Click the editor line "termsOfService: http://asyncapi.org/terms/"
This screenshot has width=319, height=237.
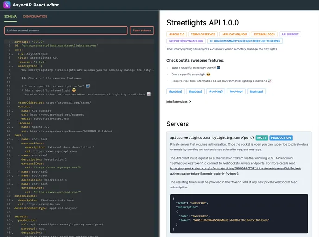click(55, 103)
